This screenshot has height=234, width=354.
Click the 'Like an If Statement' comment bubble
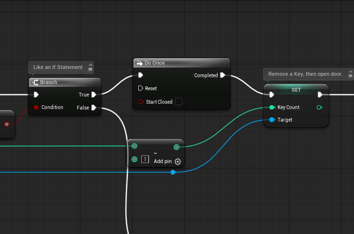click(58, 67)
